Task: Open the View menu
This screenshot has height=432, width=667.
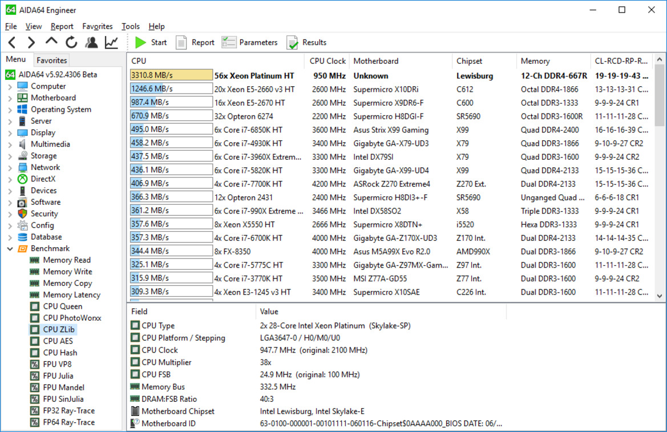Action: pyautogui.click(x=34, y=26)
